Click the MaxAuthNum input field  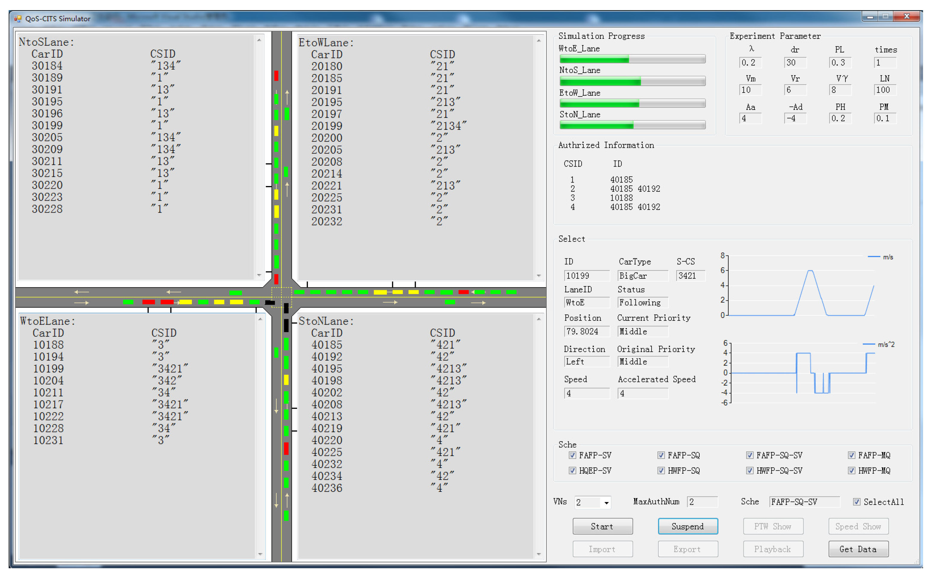702,502
